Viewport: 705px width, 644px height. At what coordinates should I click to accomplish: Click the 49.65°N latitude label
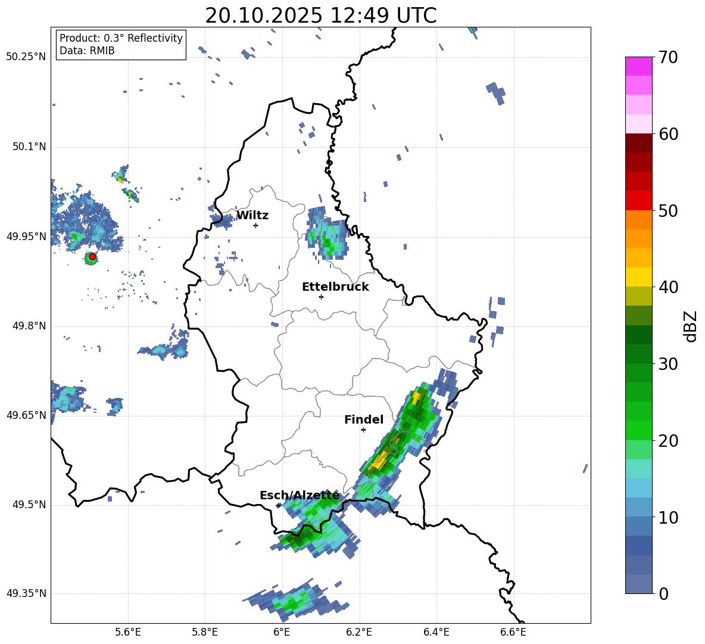coord(26,415)
